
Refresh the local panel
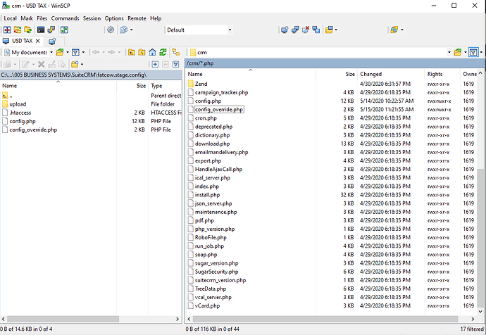pyautogui.click(x=163, y=52)
